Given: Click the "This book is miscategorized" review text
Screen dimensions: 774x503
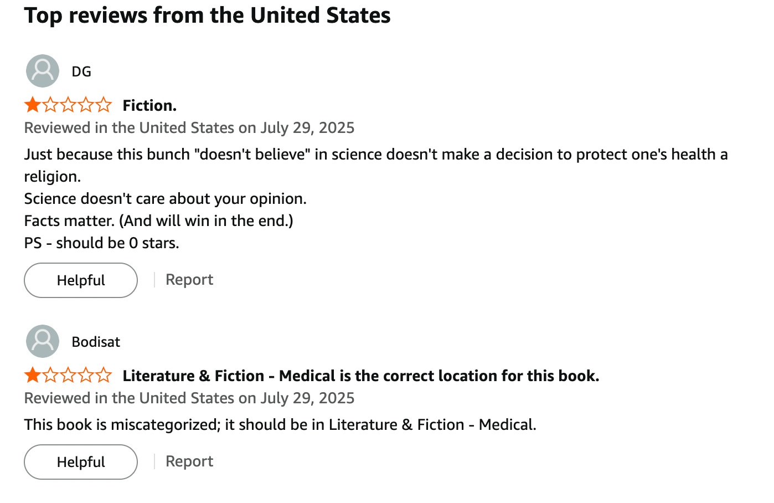Looking at the screenshot, I should (280, 425).
